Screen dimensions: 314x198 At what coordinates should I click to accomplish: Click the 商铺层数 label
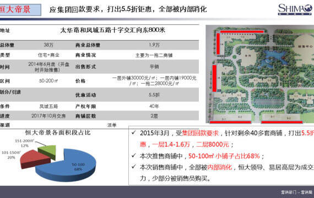(x=85, y=116)
